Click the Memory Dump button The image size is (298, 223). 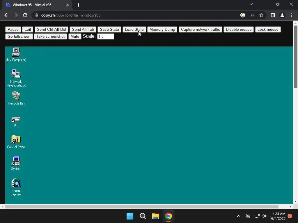point(162,29)
